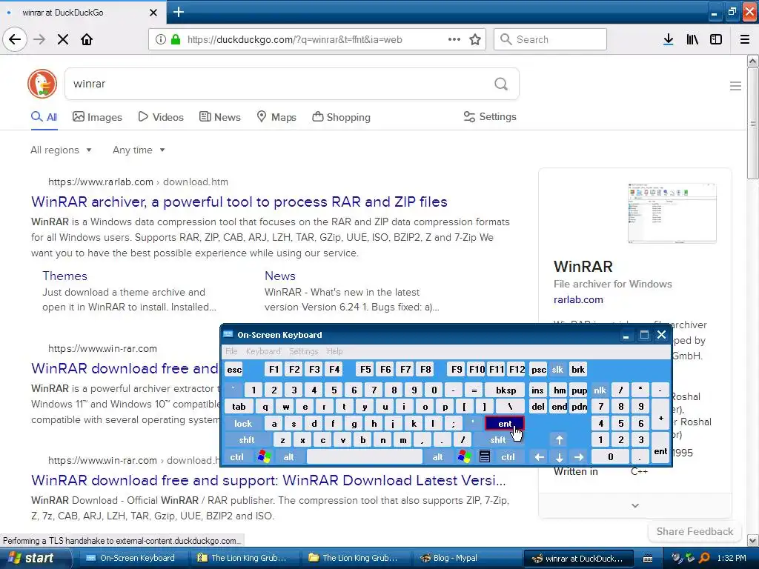The image size is (759, 569).
Task: Click the keyboard icon in system tray
Action: tap(648, 559)
